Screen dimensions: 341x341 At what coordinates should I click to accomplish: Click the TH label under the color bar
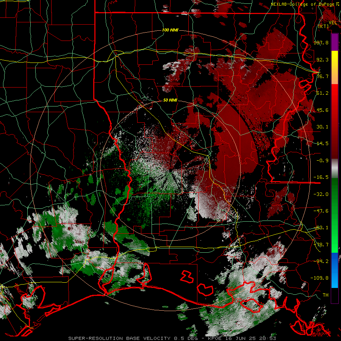(325, 295)
